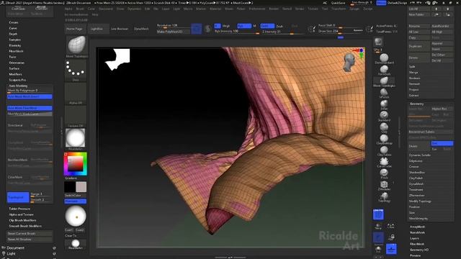The width and height of the screenshot is (461, 259).
Task: Open the Document menu in top bar
Action: click(106, 9)
